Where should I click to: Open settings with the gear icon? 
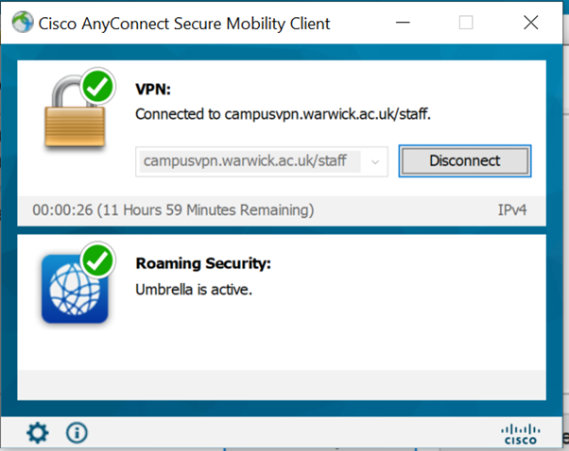coord(38,432)
